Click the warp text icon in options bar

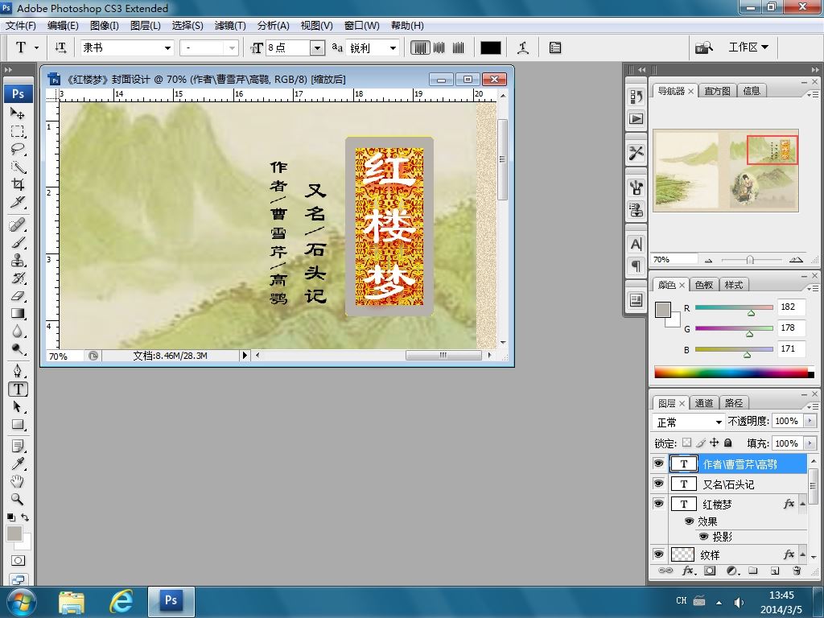point(523,47)
